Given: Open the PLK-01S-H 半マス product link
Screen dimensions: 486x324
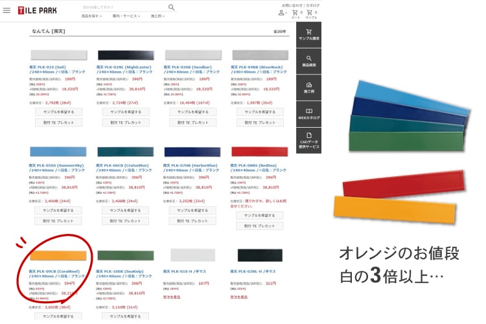Looking at the screenshot, I should click(x=185, y=272).
